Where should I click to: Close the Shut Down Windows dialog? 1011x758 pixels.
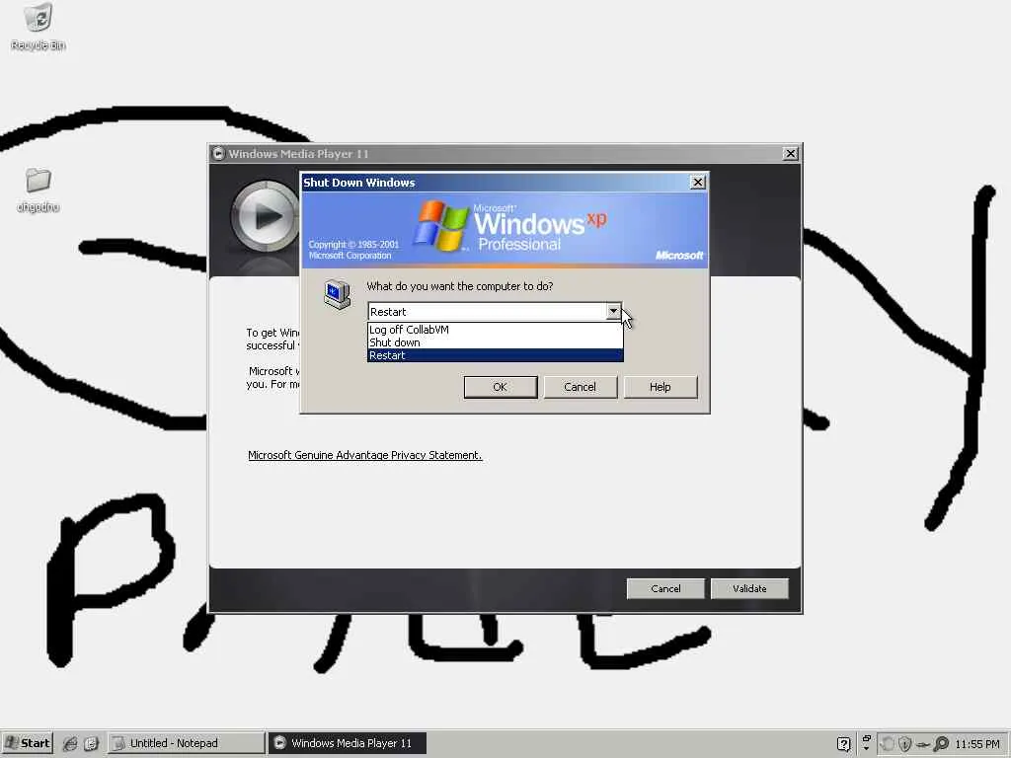tap(698, 183)
